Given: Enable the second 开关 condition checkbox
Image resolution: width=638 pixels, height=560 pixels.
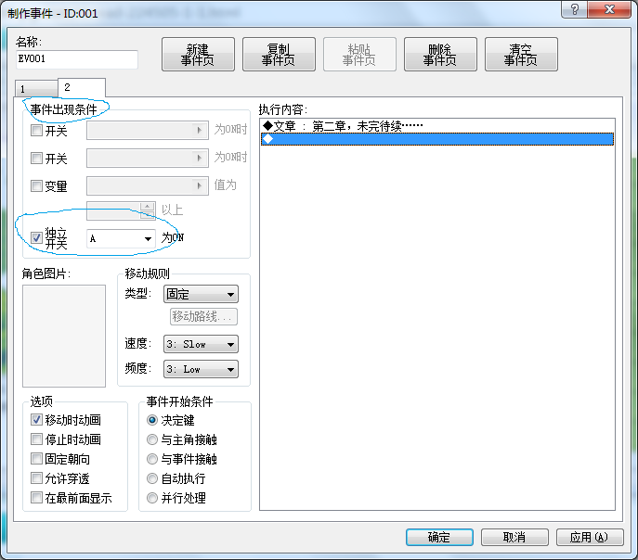Looking at the screenshot, I should 36,158.
